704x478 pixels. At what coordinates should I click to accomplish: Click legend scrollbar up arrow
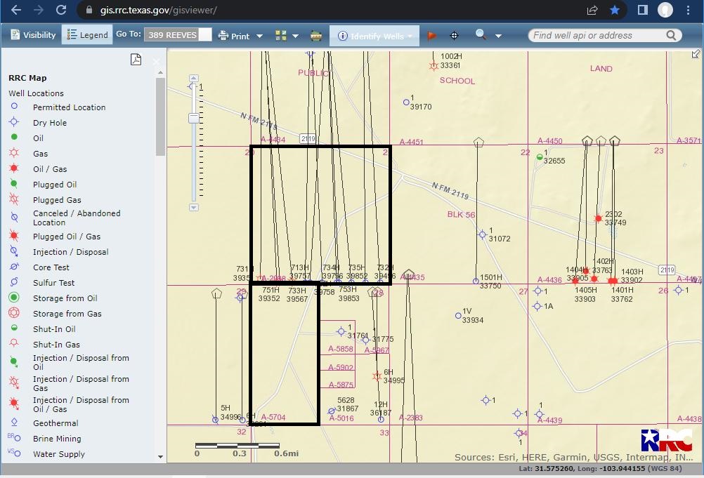click(x=160, y=72)
